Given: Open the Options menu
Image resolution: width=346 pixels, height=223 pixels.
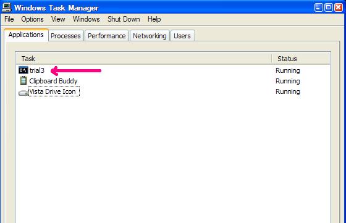Looking at the screenshot, I should click(32, 19).
